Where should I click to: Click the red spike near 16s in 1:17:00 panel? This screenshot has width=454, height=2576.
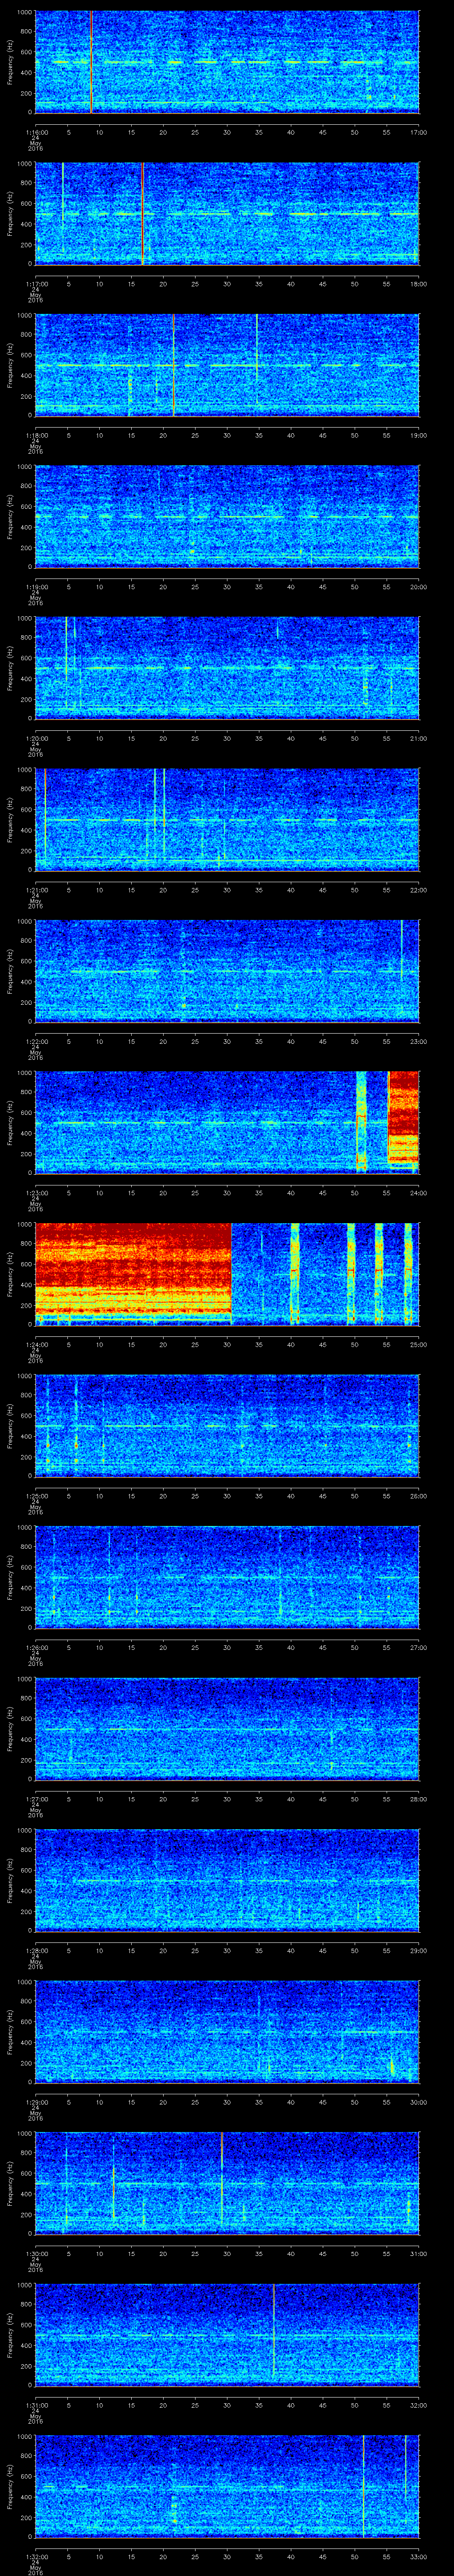click(143, 213)
